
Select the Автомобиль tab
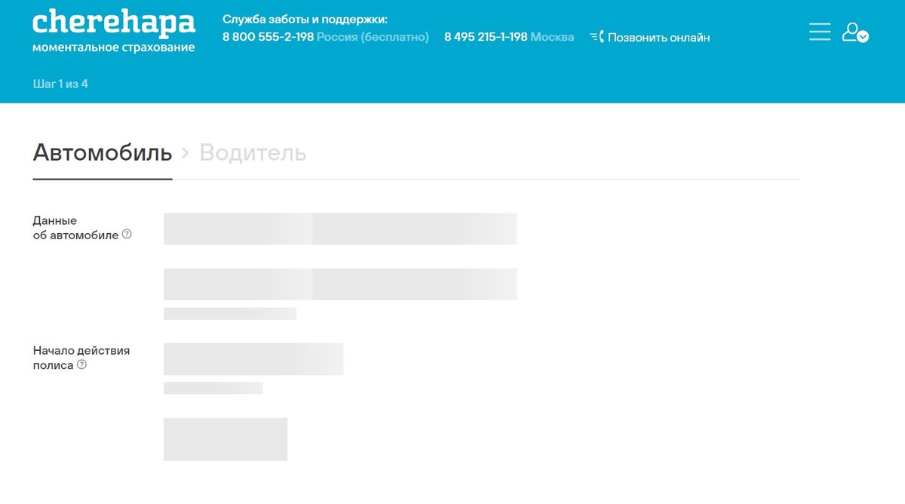(103, 152)
